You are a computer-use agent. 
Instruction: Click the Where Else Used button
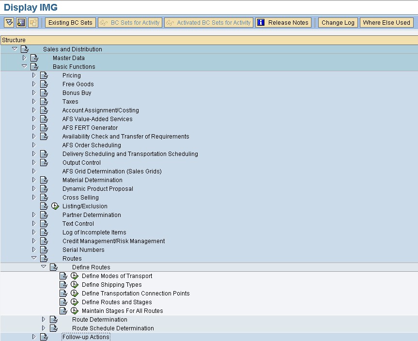[387, 22]
